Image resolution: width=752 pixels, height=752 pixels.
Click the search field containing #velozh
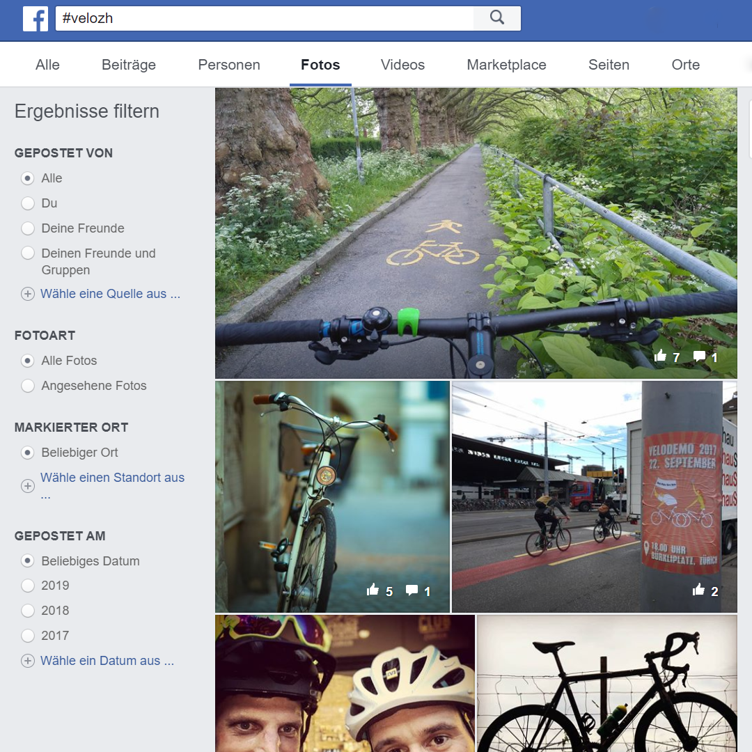click(265, 18)
